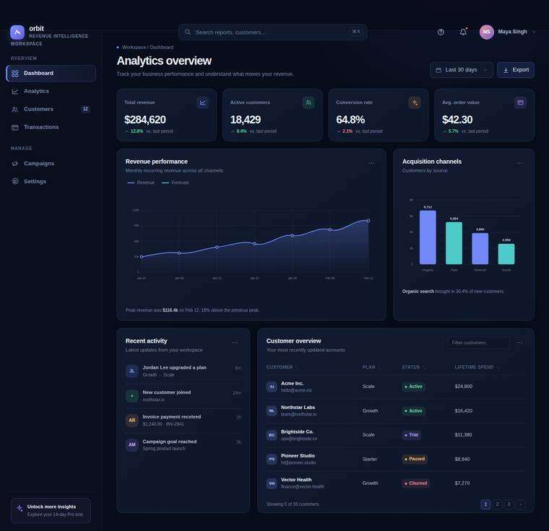Open Settings in the sidebar

[51, 181]
